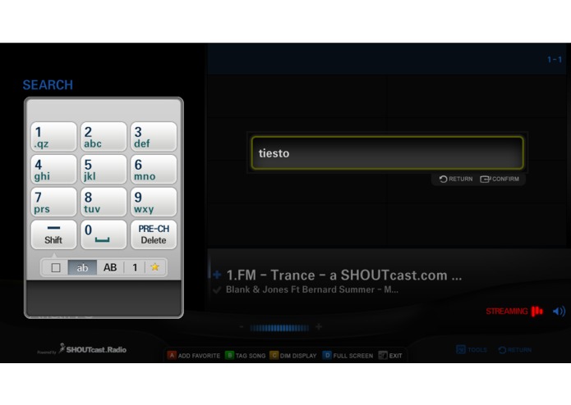Select uppercase AB input mode
571x405 pixels.
pos(110,268)
